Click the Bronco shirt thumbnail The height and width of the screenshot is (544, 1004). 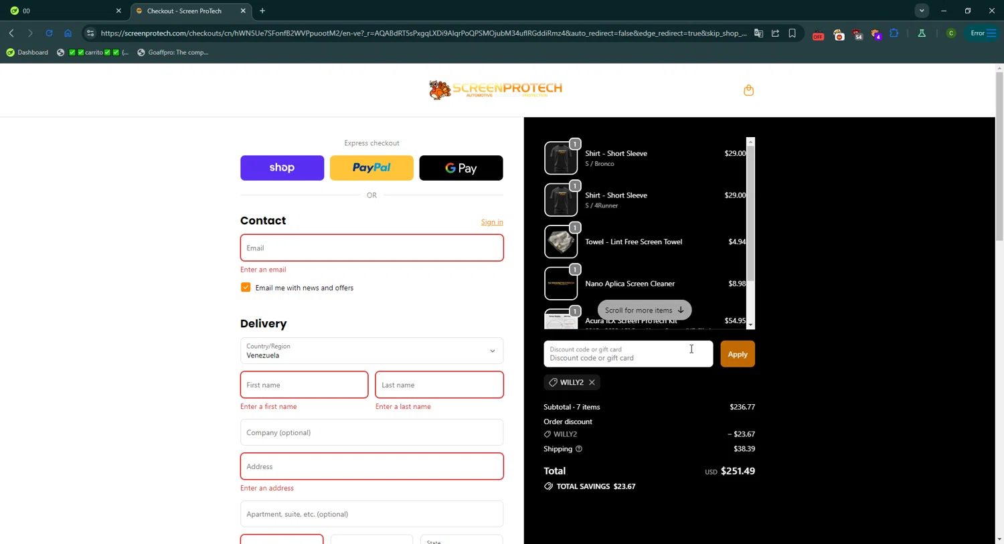(x=561, y=158)
